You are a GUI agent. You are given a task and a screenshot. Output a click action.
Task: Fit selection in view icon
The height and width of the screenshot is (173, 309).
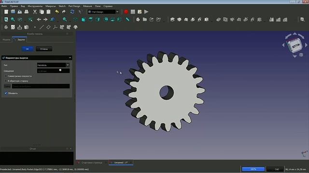pos(13,19)
